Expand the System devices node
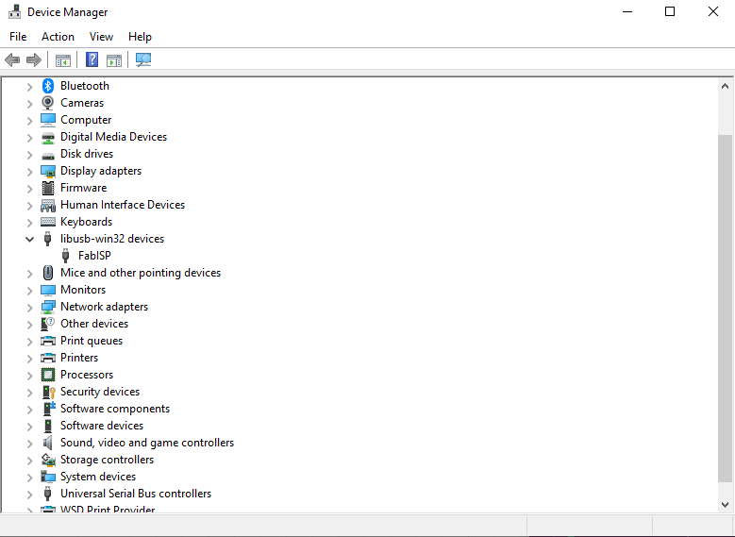Image resolution: width=735 pixels, height=537 pixels. click(29, 477)
